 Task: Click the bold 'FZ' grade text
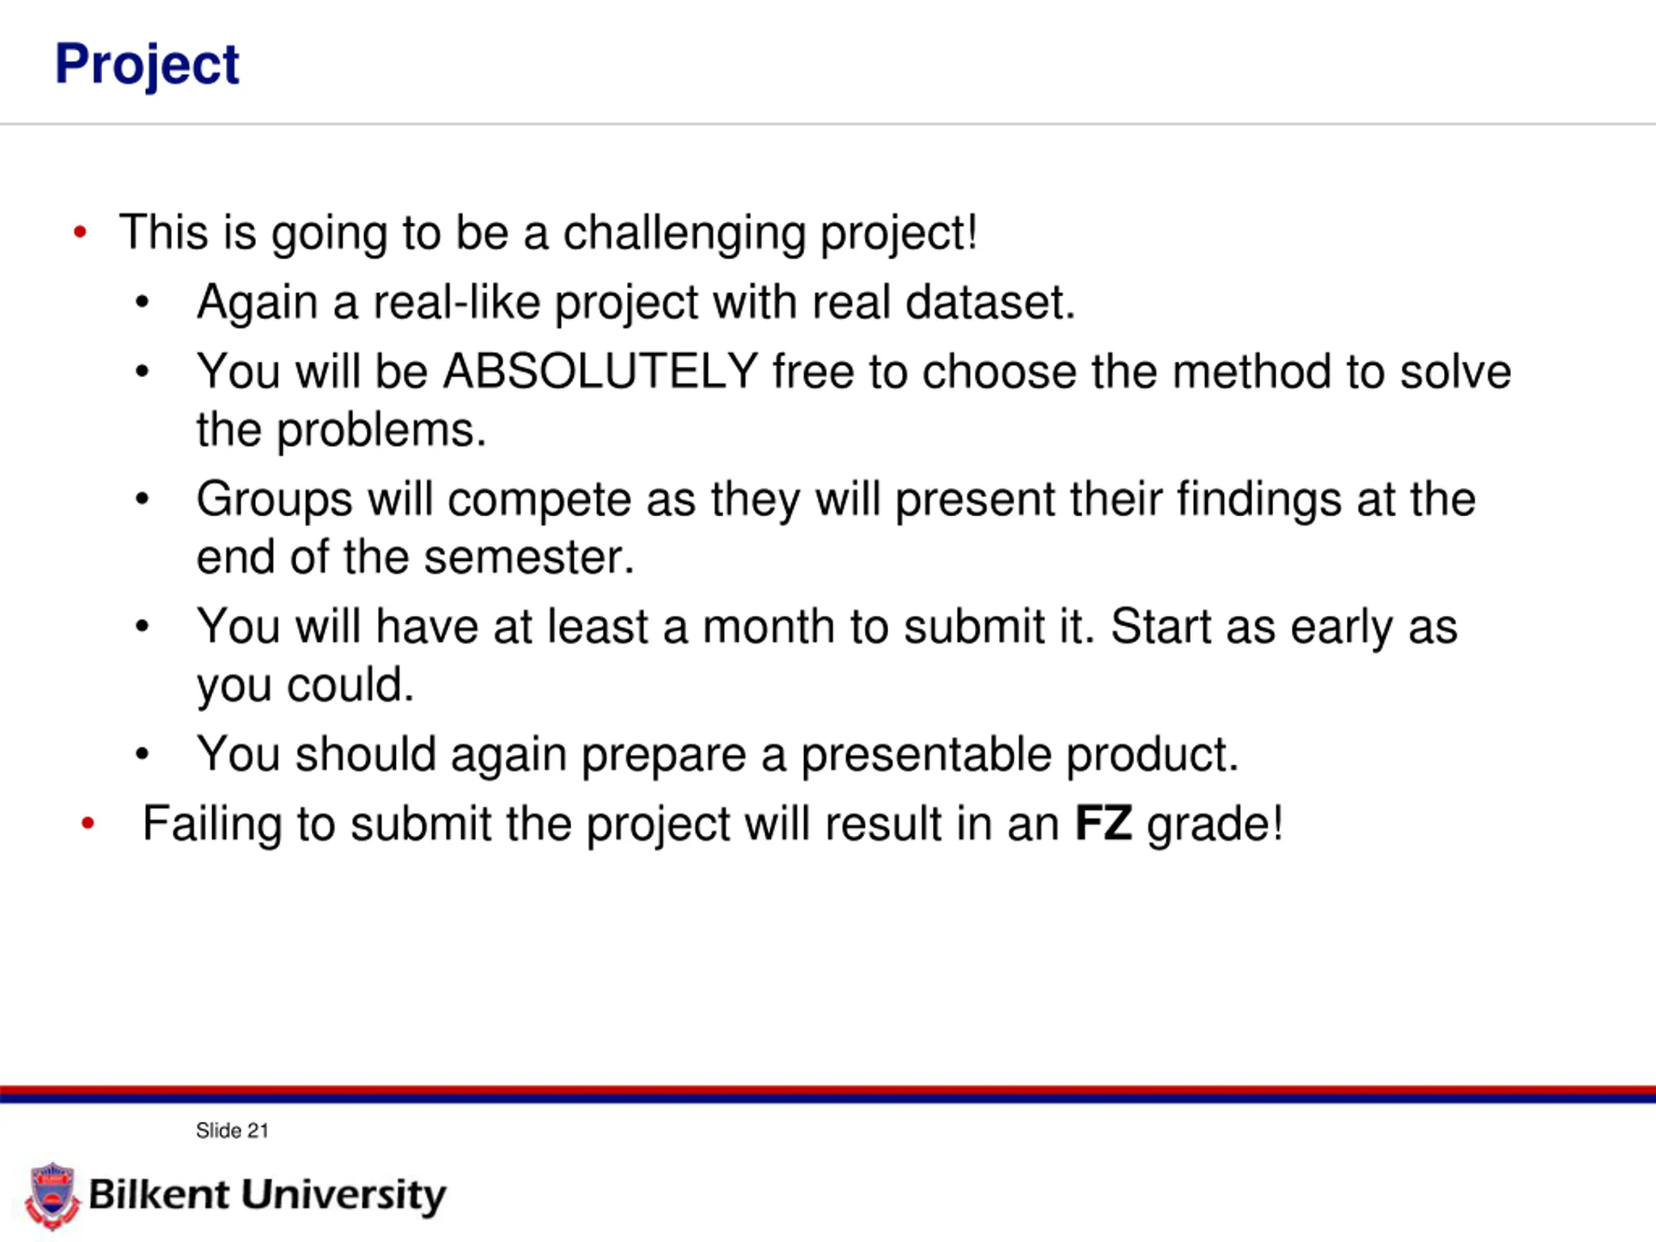tap(1104, 823)
